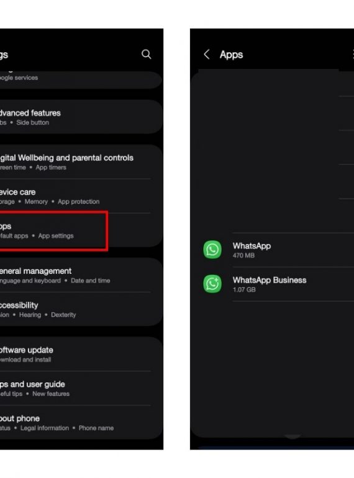Tap the search magnifier icon in Settings

point(147,54)
